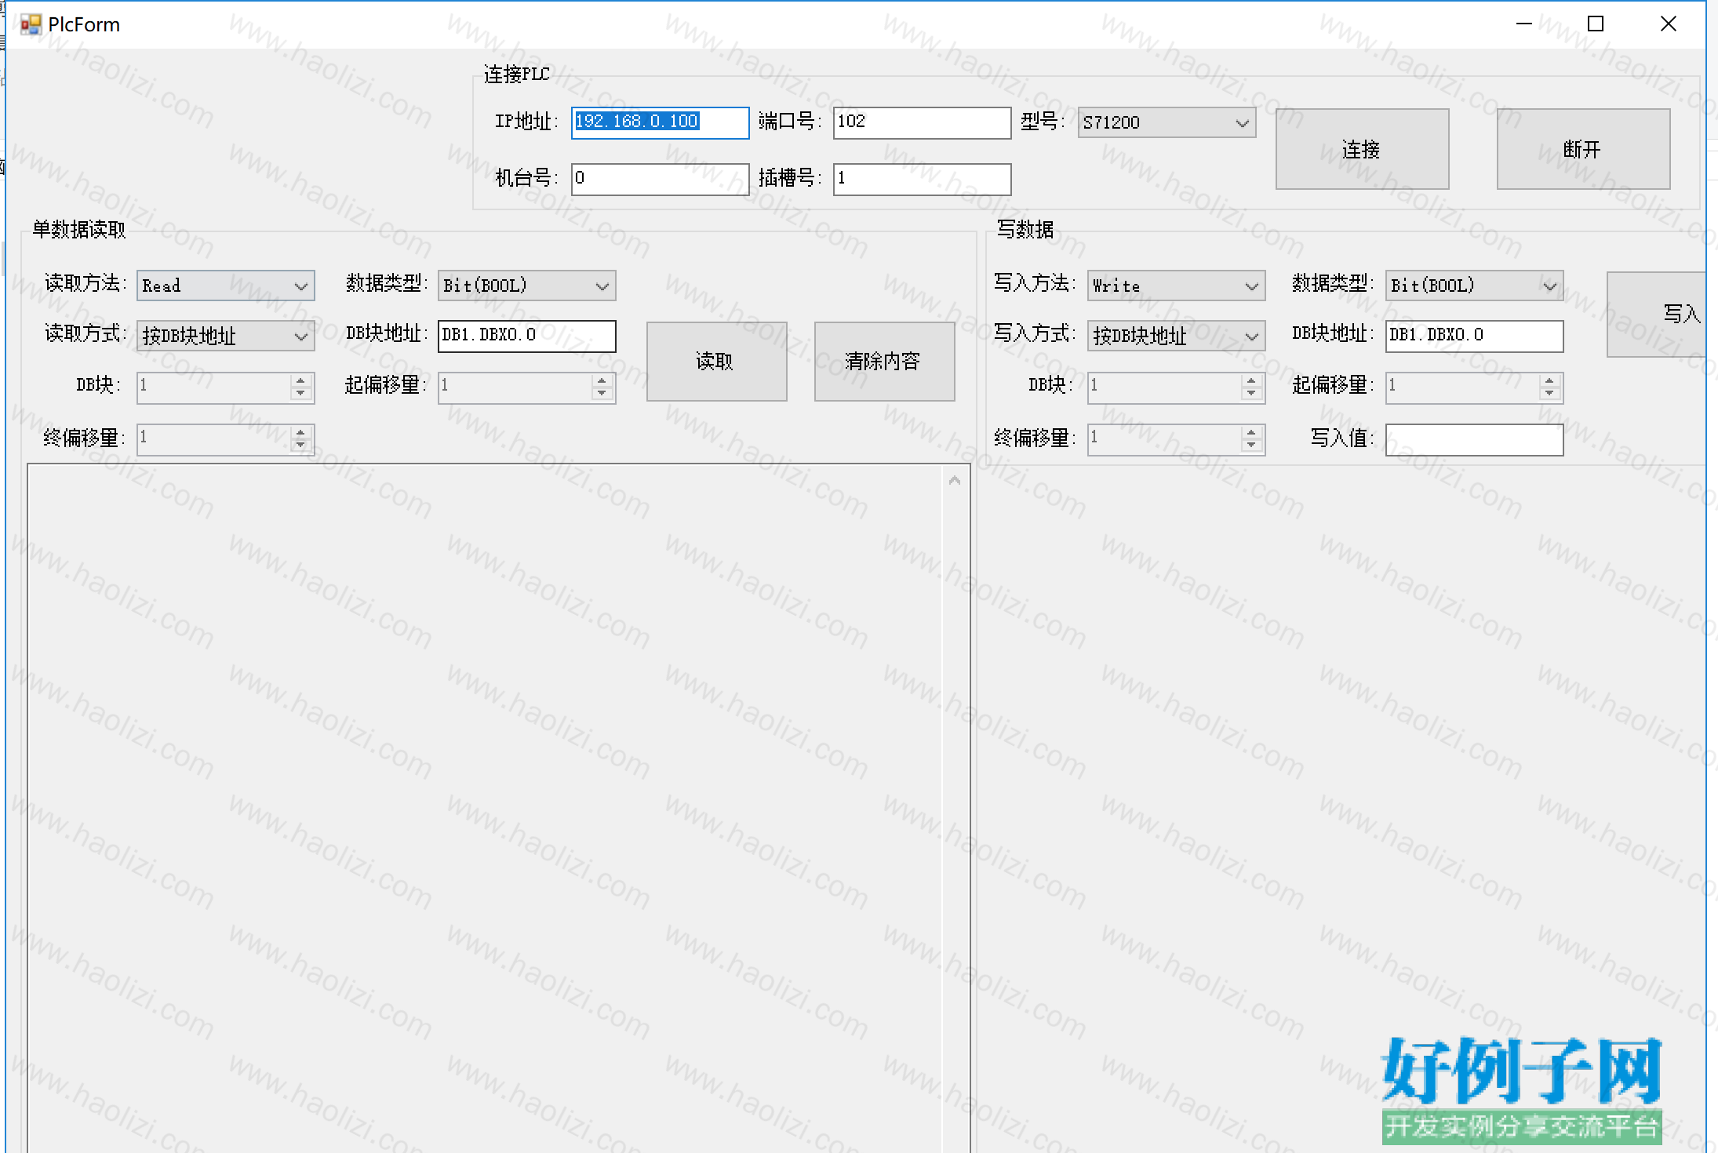Increase the read-section 起偏移量 spinner
Image resolution: width=1718 pixels, height=1153 pixels.
pyautogui.click(x=602, y=380)
